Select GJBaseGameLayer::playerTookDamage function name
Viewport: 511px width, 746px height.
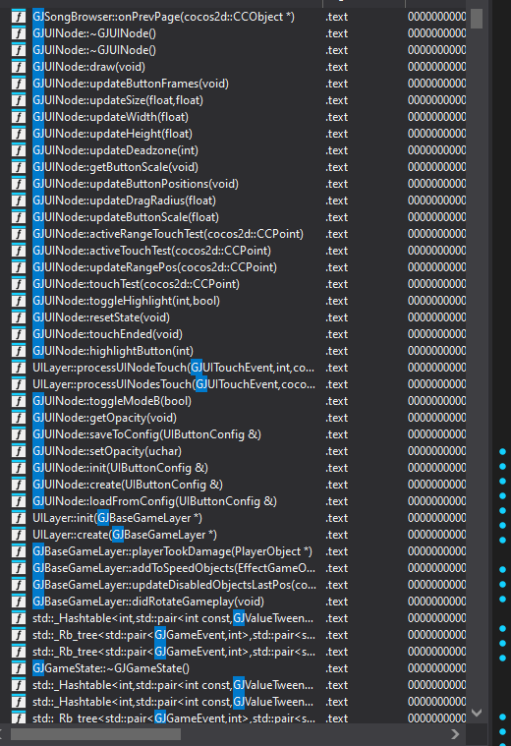tap(172, 551)
